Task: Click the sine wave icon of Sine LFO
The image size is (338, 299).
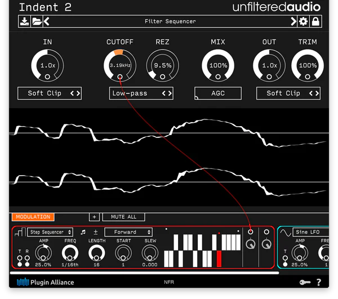Action: (286, 233)
